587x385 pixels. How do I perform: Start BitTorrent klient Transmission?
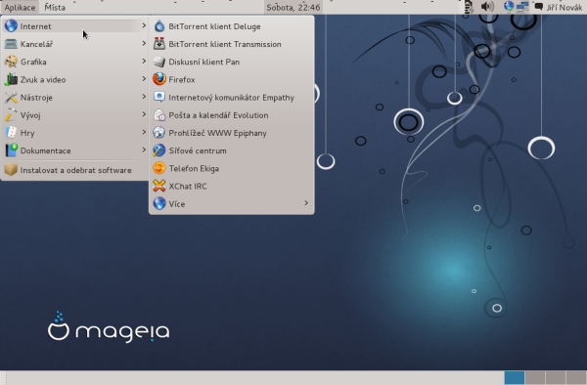point(231,44)
